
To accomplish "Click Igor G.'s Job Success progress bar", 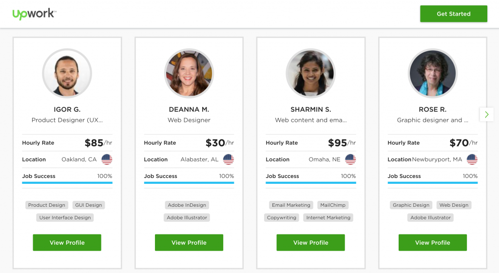I will click(x=67, y=183).
